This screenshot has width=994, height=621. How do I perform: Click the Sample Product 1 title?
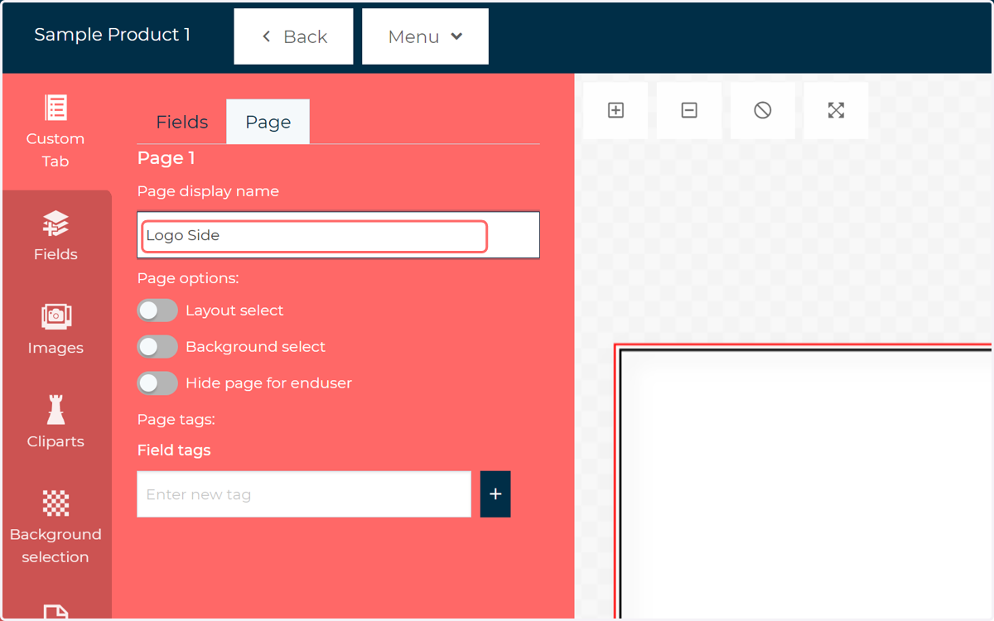tap(112, 35)
